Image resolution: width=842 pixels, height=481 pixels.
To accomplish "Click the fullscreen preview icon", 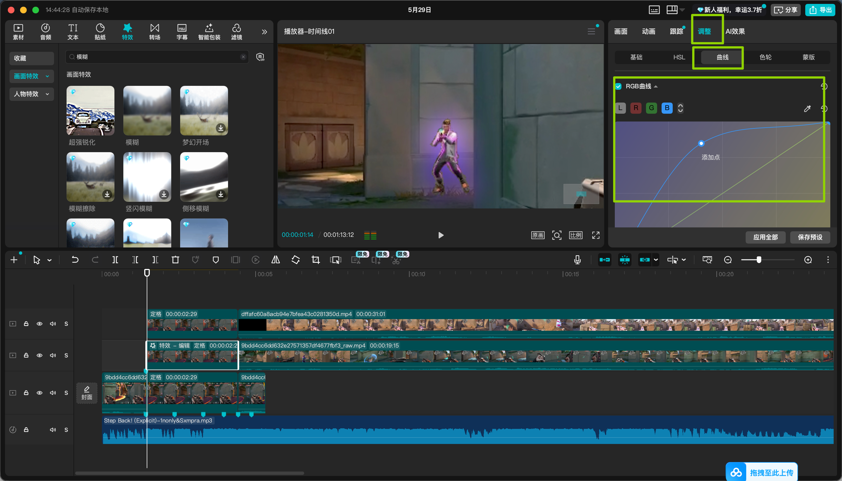I will pos(596,235).
